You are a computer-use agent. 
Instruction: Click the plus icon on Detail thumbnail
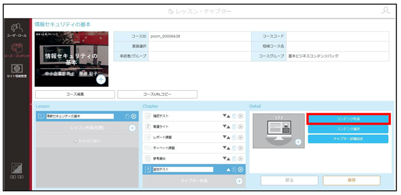pyautogui.click(x=298, y=142)
